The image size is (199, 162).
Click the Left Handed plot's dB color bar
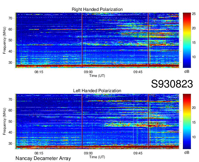tap(187, 121)
